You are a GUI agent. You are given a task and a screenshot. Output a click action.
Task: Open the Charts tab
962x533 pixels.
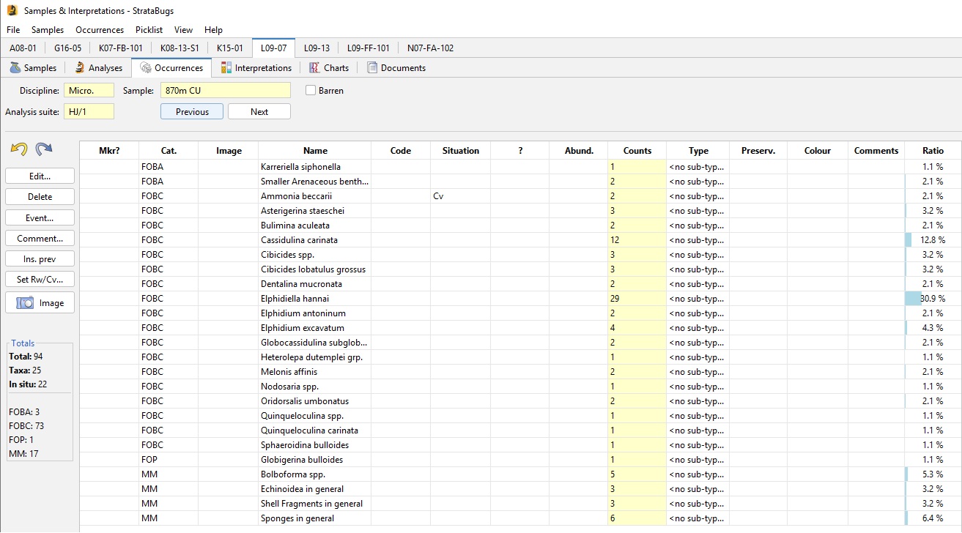tap(329, 68)
